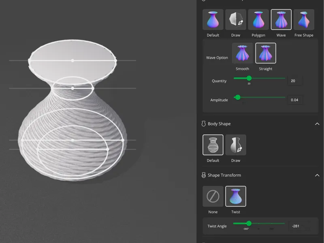Viewport: 324px width, 243px height.
Task: Click the Amplitude label
Action: click(x=219, y=100)
